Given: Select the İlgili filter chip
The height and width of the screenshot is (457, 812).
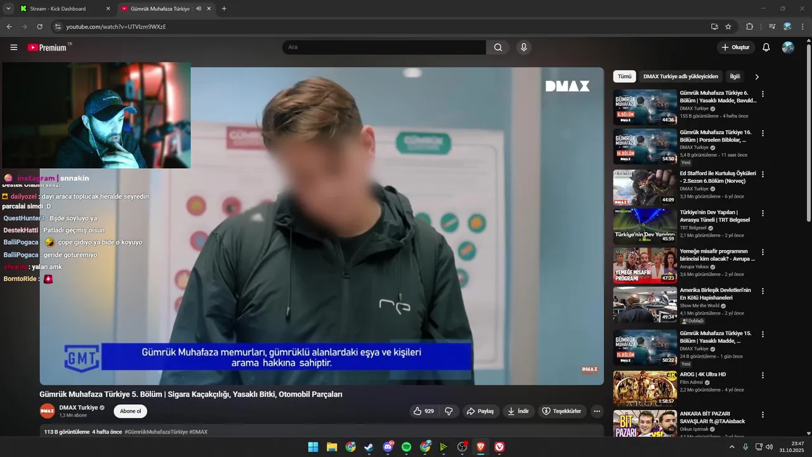Looking at the screenshot, I should coord(735,77).
